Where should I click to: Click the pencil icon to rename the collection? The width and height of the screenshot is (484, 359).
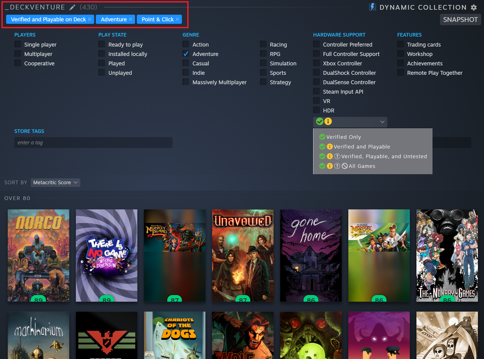point(72,7)
